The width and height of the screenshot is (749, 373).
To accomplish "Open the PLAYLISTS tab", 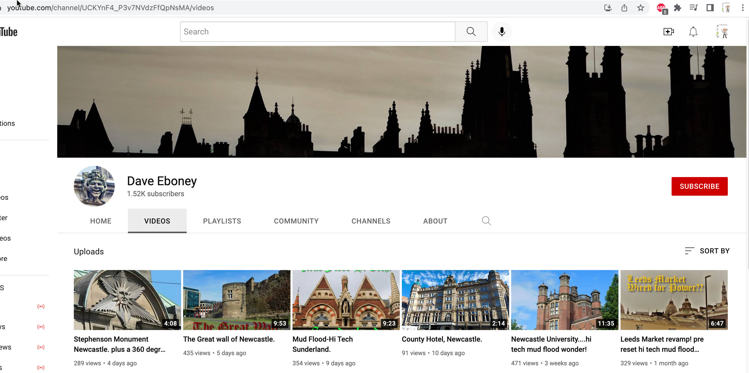I will [222, 221].
